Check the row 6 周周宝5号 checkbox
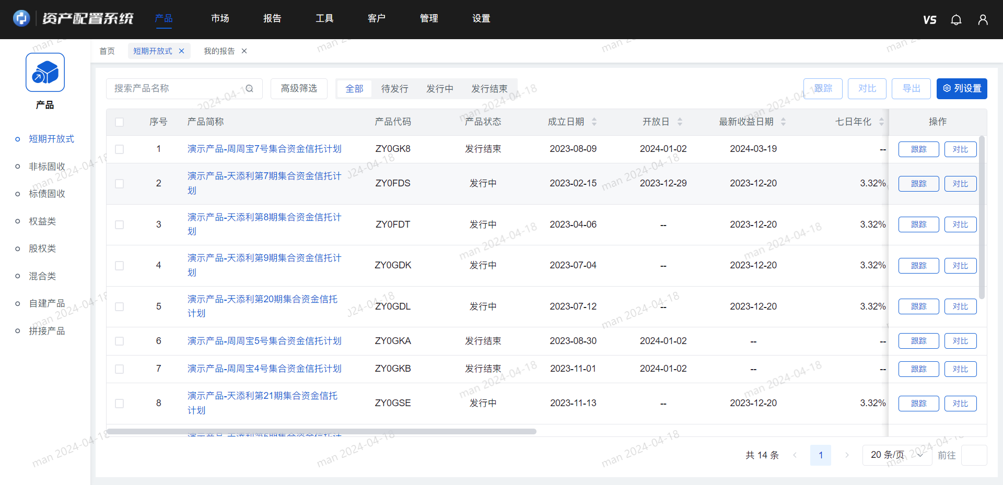The height and width of the screenshot is (485, 1003). [120, 341]
